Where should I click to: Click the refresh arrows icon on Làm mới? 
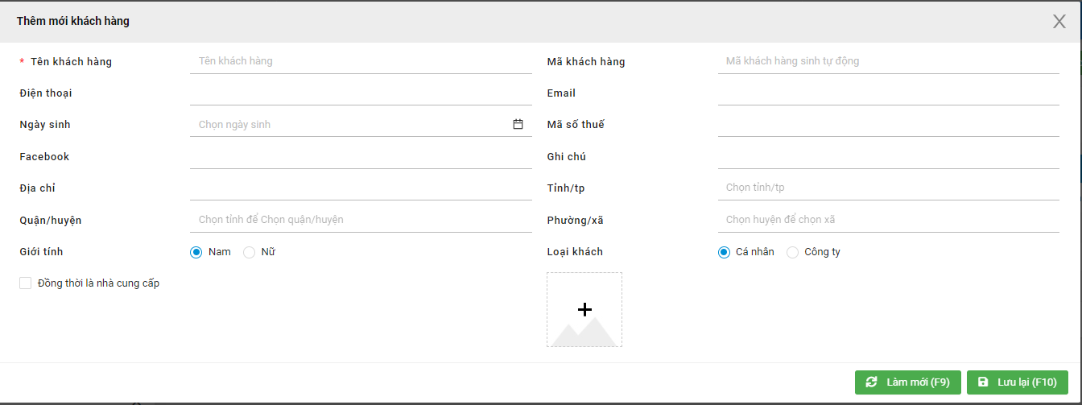(x=871, y=382)
